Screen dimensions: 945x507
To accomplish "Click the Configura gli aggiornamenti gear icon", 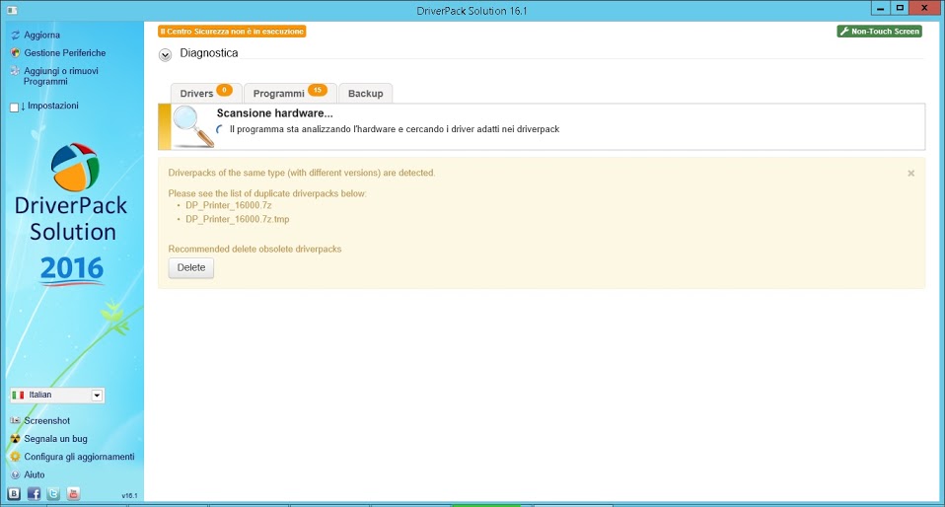I will pyautogui.click(x=15, y=457).
